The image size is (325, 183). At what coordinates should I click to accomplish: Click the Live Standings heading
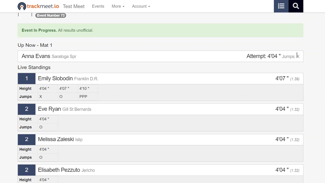pos(34,67)
